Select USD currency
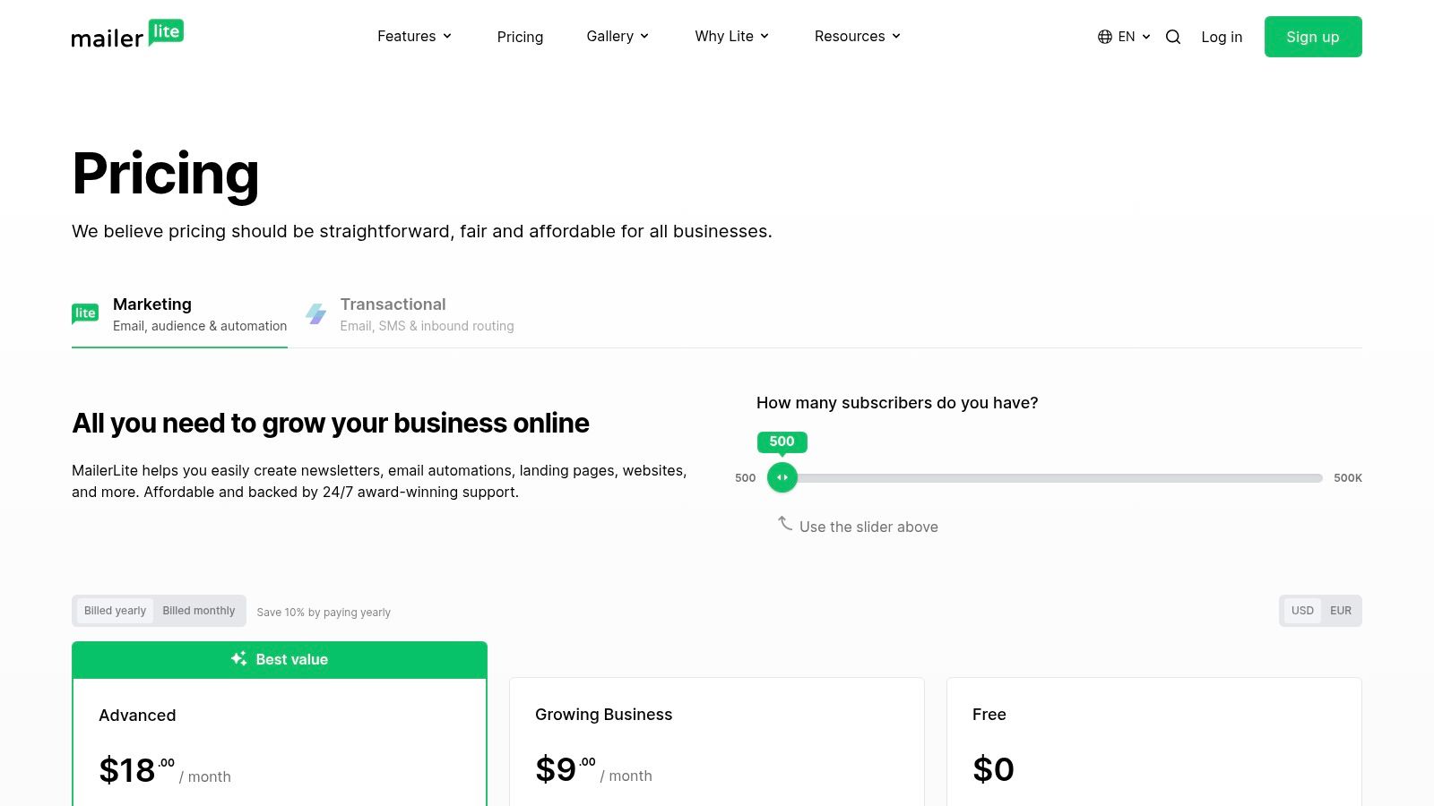The width and height of the screenshot is (1434, 806). pyautogui.click(x=1302, y=610)
